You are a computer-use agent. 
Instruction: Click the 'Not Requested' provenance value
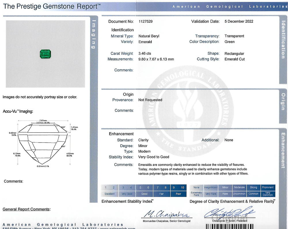coord(150,100)
